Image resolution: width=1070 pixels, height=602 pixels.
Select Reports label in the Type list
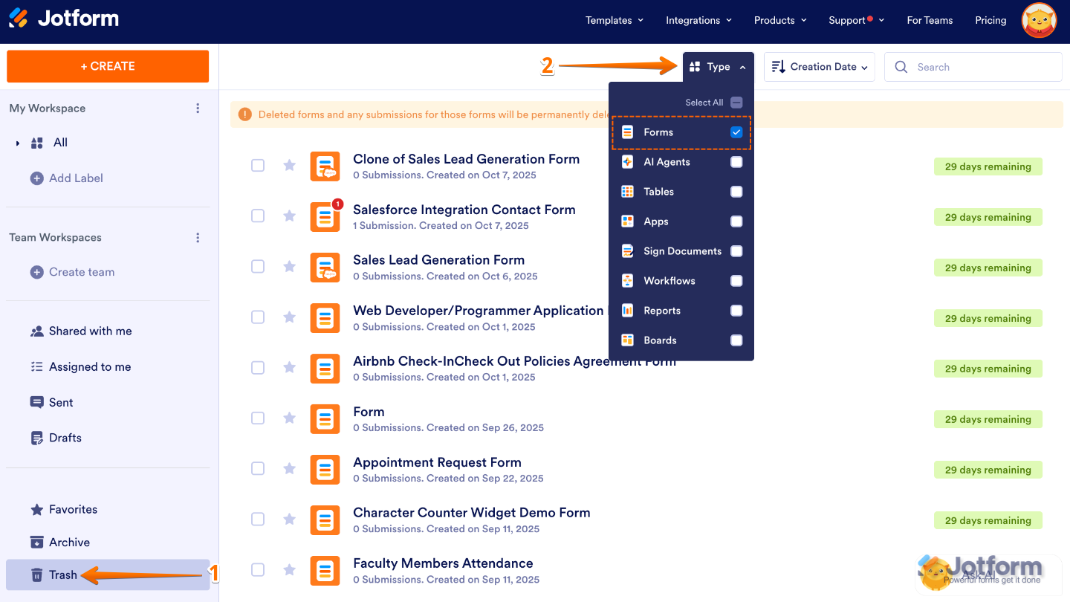662,311
